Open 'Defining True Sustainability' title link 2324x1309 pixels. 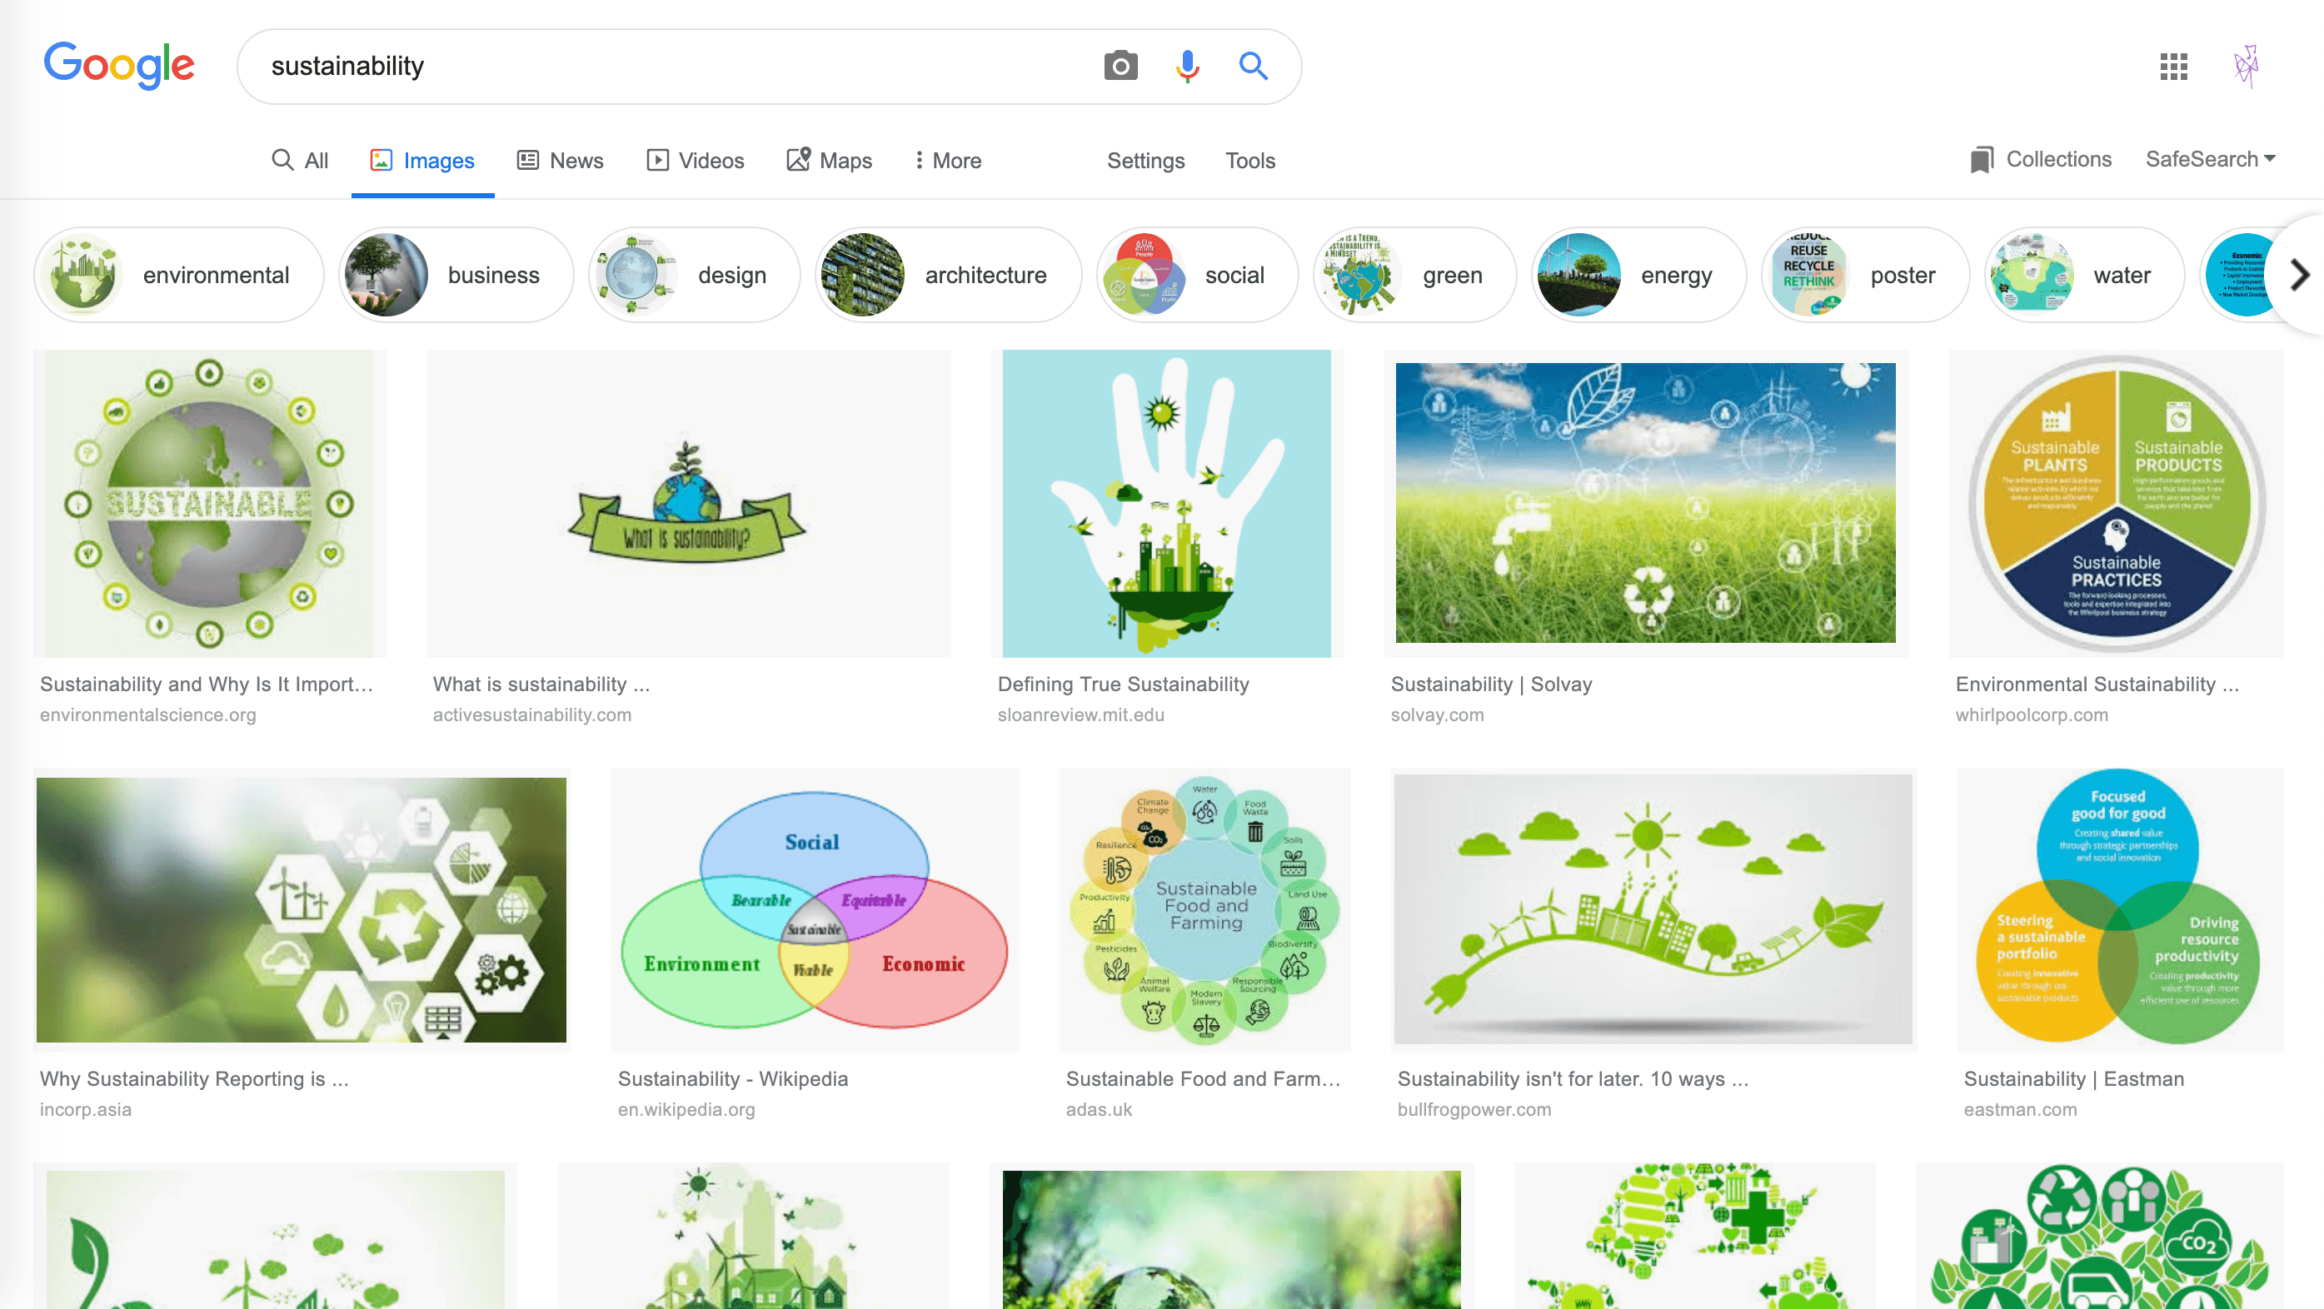pyautogui.click(x=1123, y=684)
